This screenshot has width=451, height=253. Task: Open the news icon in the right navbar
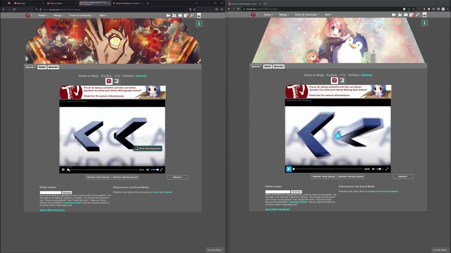394,15
